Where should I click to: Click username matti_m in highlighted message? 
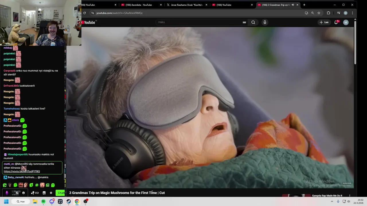[9, 164]
